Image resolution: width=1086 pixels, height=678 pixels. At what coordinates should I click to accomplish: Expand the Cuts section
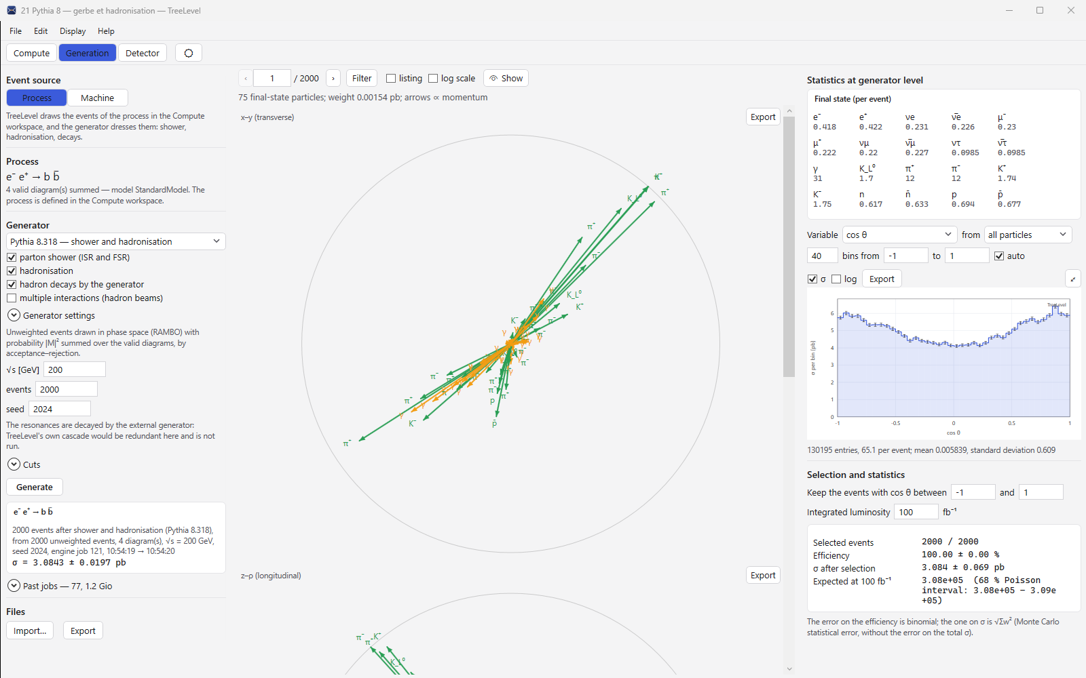point(14,464)
